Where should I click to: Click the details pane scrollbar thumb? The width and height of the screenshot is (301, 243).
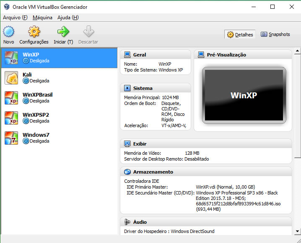(x=297, y=106)
